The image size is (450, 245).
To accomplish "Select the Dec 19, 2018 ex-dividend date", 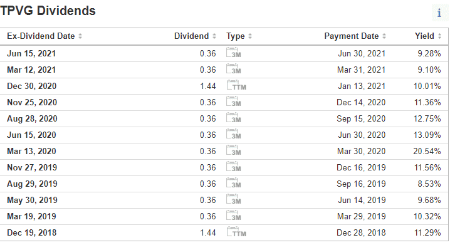I will tap(32, 233).
